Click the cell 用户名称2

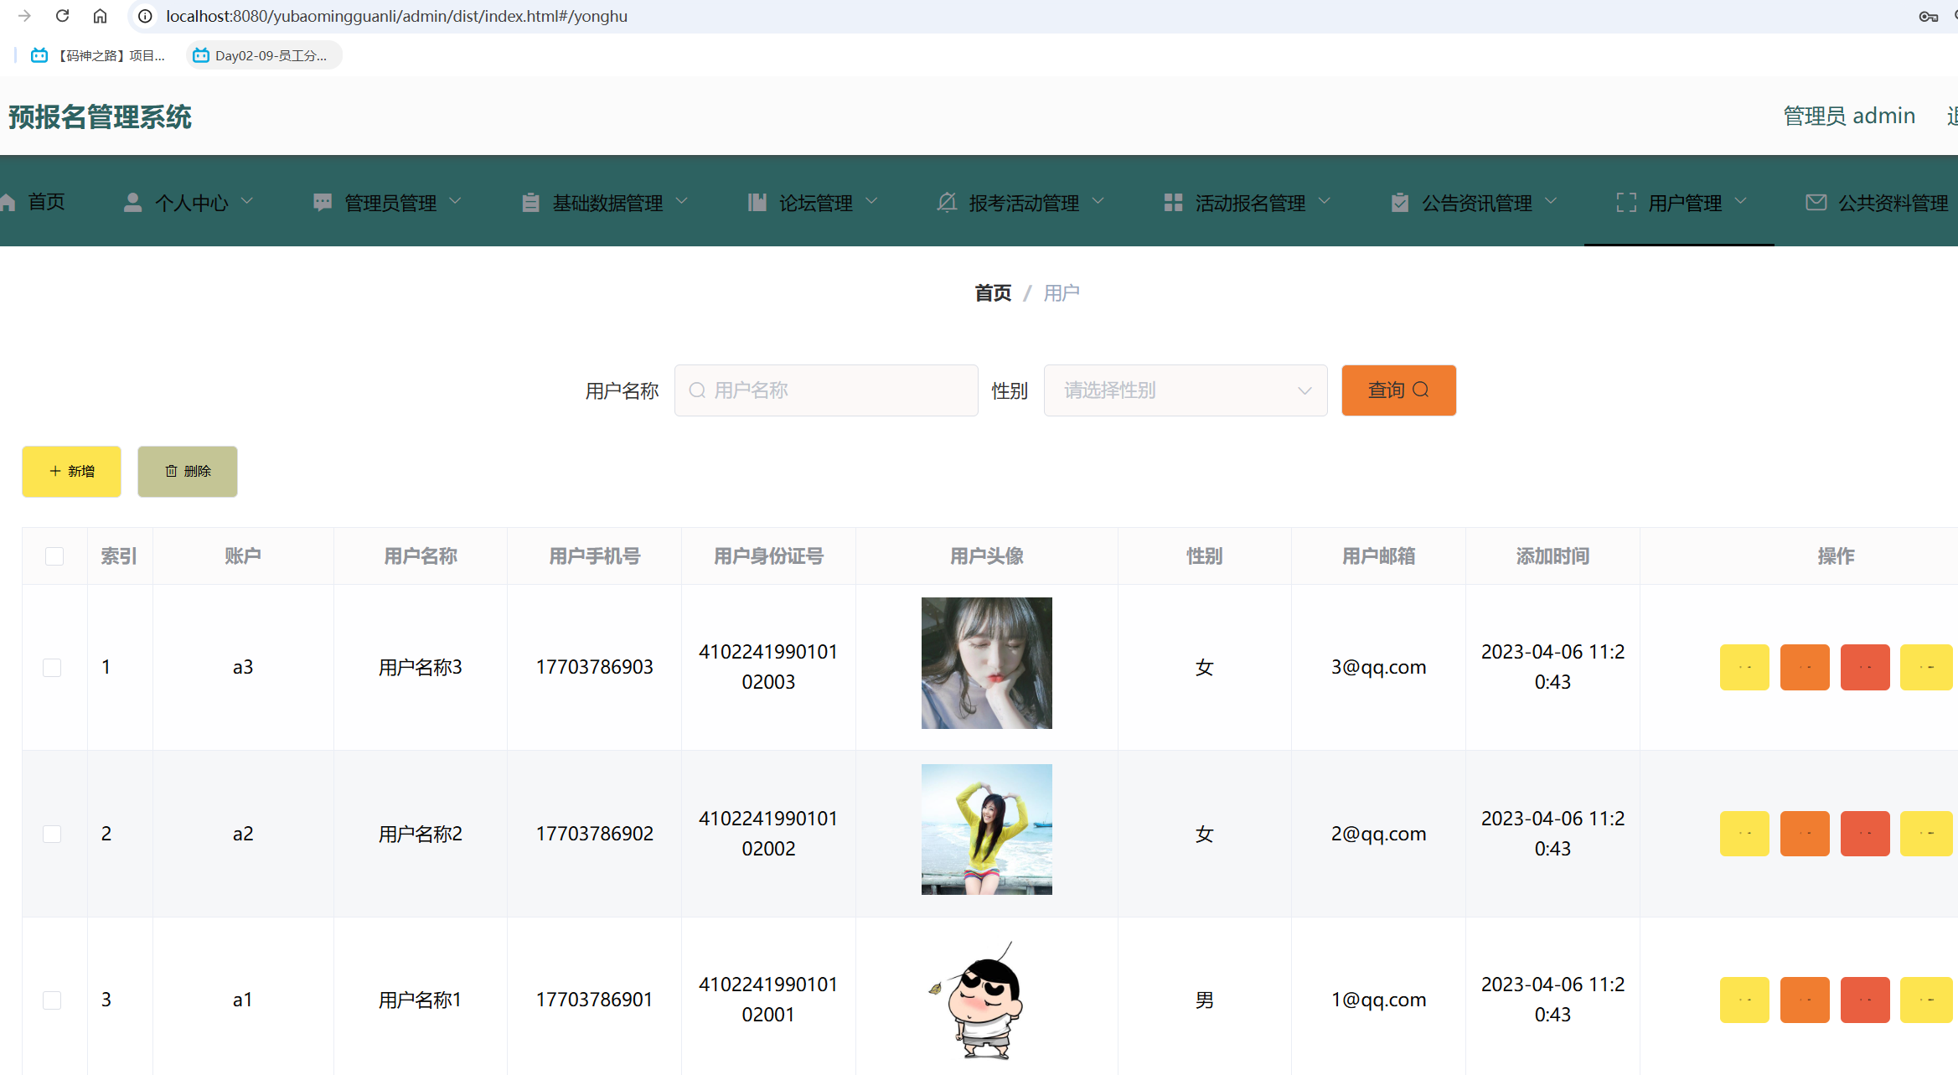[421, 834]
